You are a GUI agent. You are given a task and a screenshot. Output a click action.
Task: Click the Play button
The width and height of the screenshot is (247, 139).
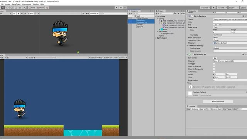tap(117, 8)
